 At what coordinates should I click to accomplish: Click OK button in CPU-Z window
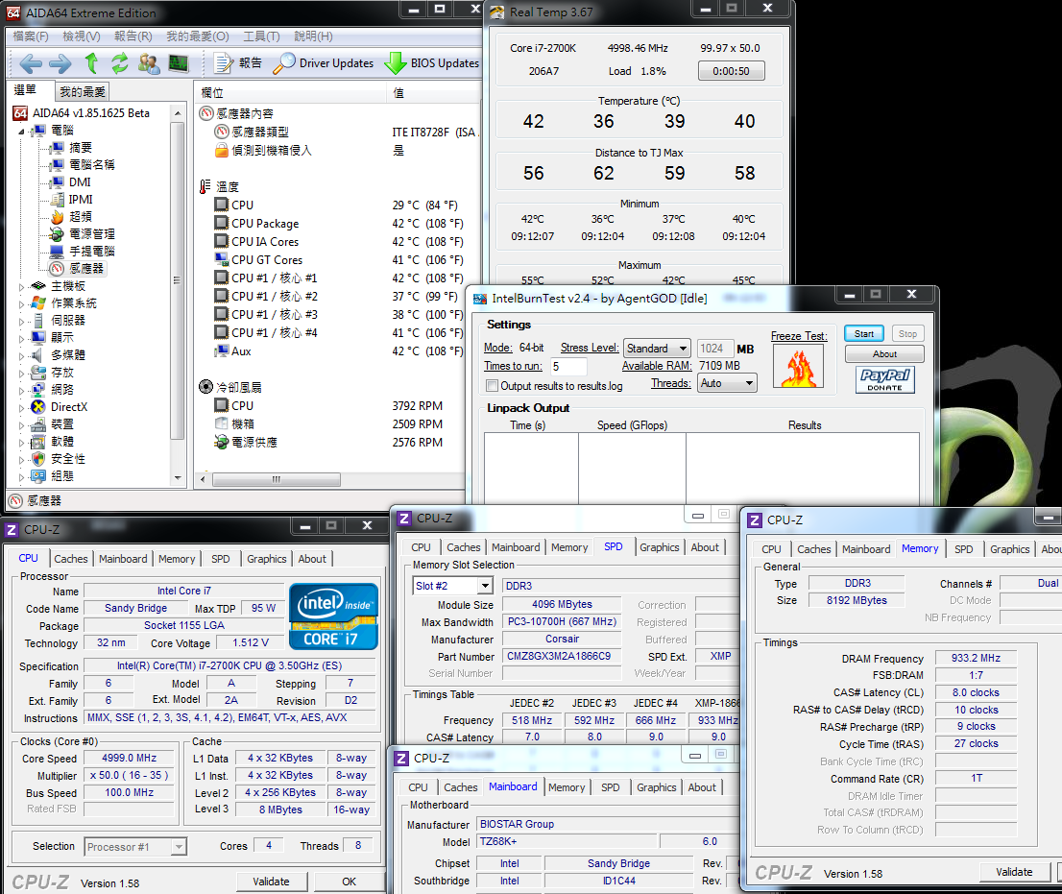[x=349, y=882]
